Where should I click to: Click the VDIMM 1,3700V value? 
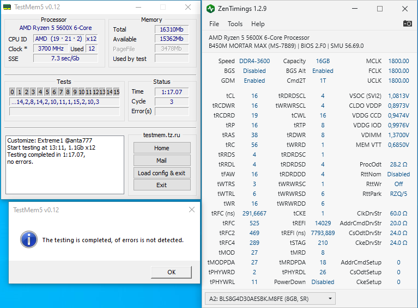point(398,135)
